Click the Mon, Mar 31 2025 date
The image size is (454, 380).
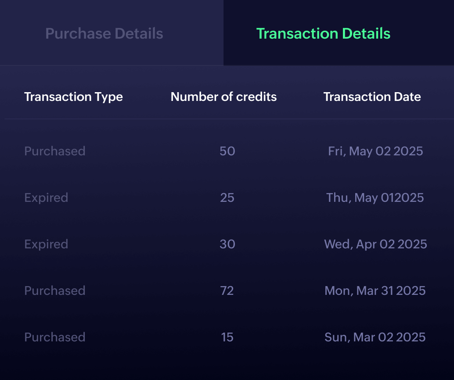coord(375,291)
